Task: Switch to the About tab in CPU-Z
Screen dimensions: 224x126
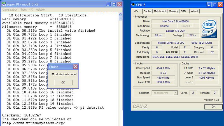Action: (194, 11)
